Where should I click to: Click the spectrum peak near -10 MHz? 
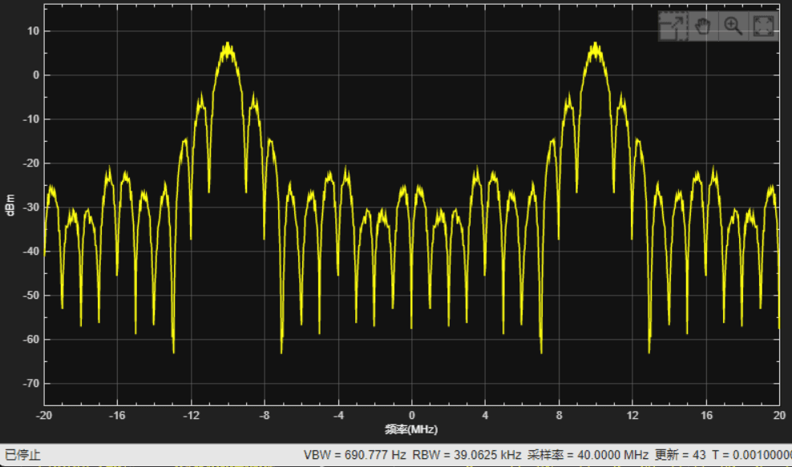click(x=228, y=44)
